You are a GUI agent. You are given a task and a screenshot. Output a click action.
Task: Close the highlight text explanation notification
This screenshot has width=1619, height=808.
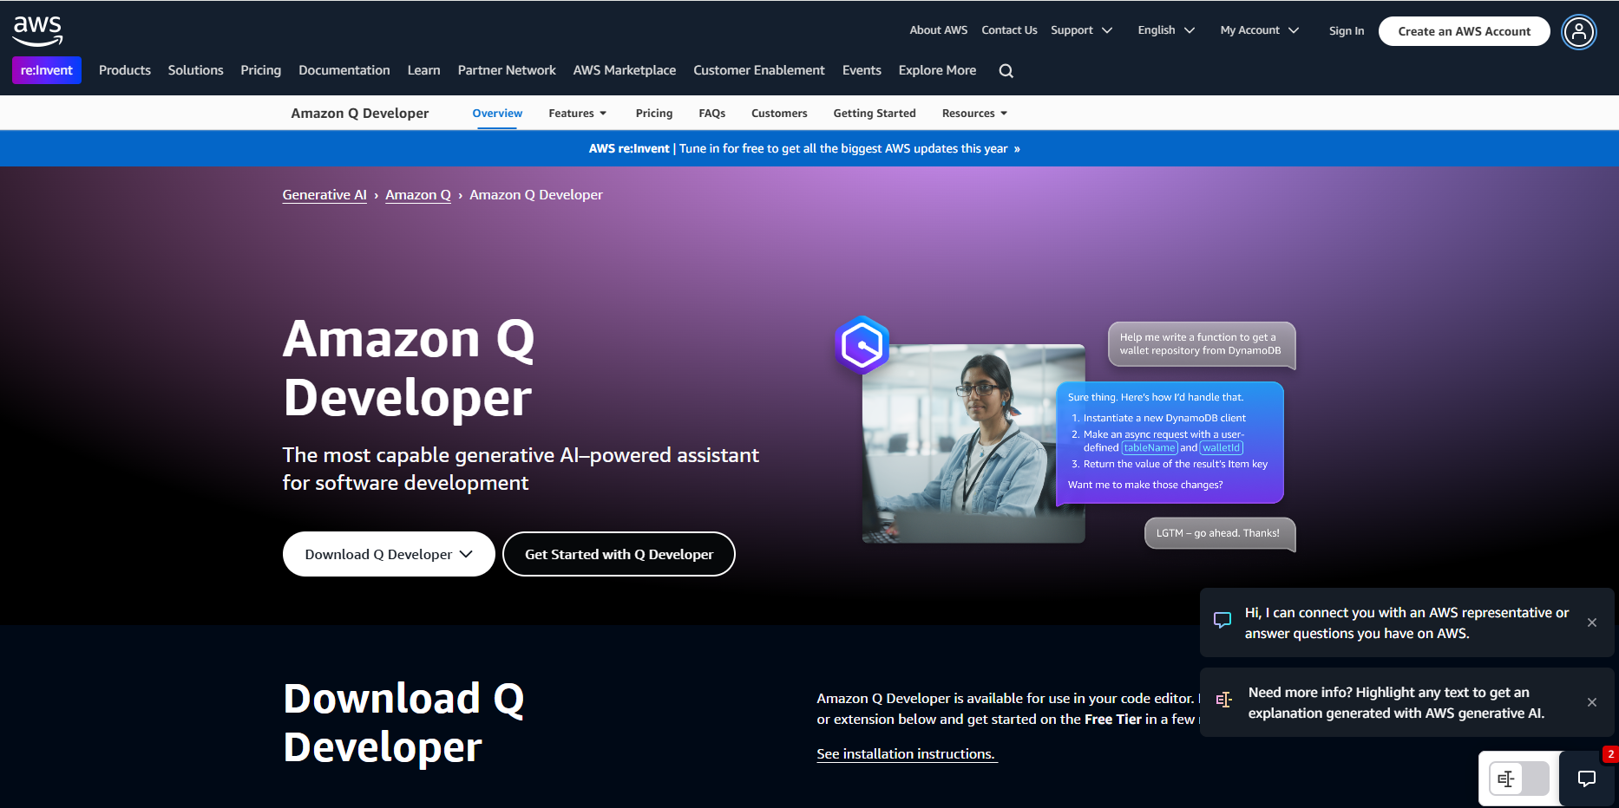coord(1592,702)
